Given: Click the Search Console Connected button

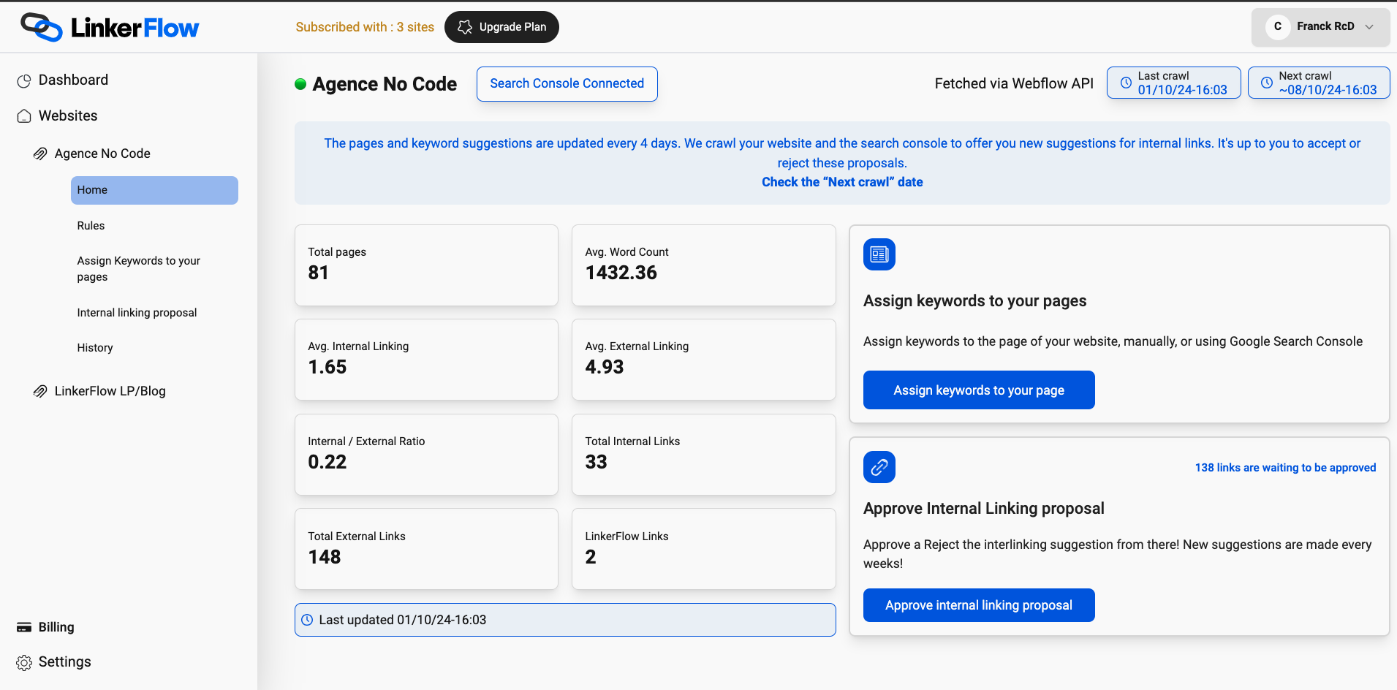Looking at the screenshot, I should tap(567, 84).
